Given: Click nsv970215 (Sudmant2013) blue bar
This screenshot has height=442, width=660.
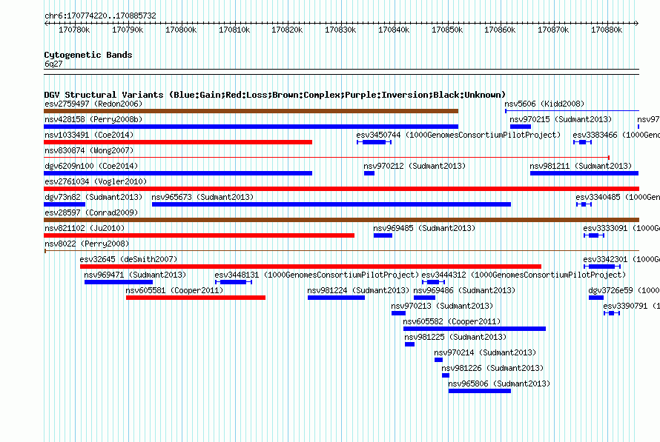Looking at the screenshot, I should tap(521, 127).
